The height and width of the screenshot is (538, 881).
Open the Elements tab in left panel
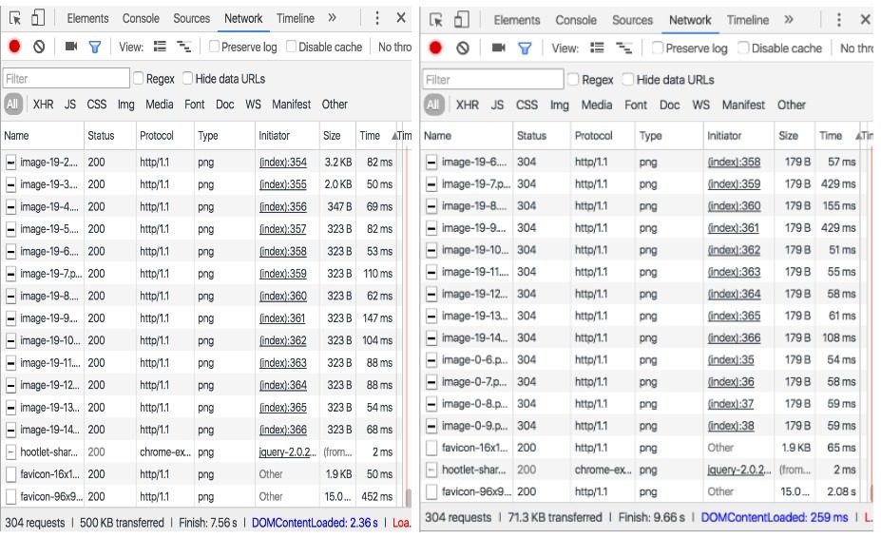[87, 18]
